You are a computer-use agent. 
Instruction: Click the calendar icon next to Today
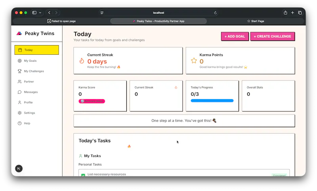tap(20, 50)
